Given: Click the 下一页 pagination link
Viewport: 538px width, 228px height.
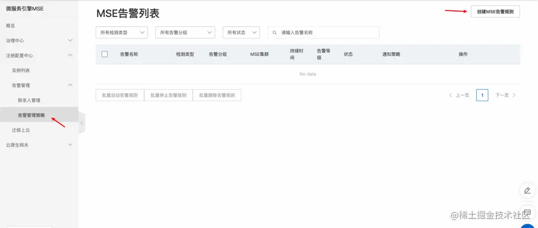Looking at the screenshot, I should (x=502, y=95).
